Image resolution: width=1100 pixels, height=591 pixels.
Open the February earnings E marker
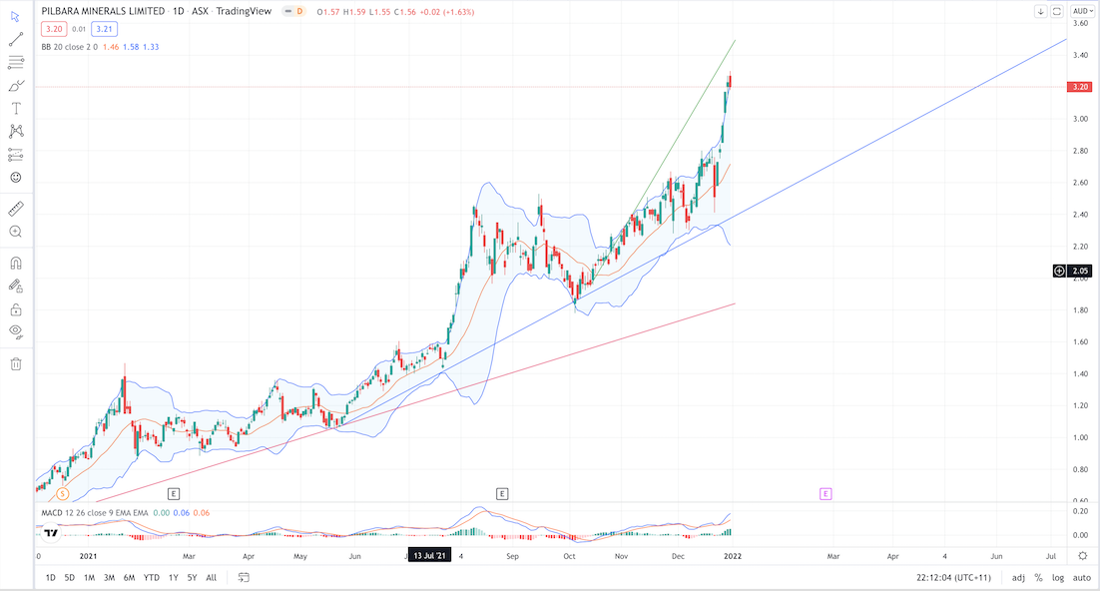174,494
